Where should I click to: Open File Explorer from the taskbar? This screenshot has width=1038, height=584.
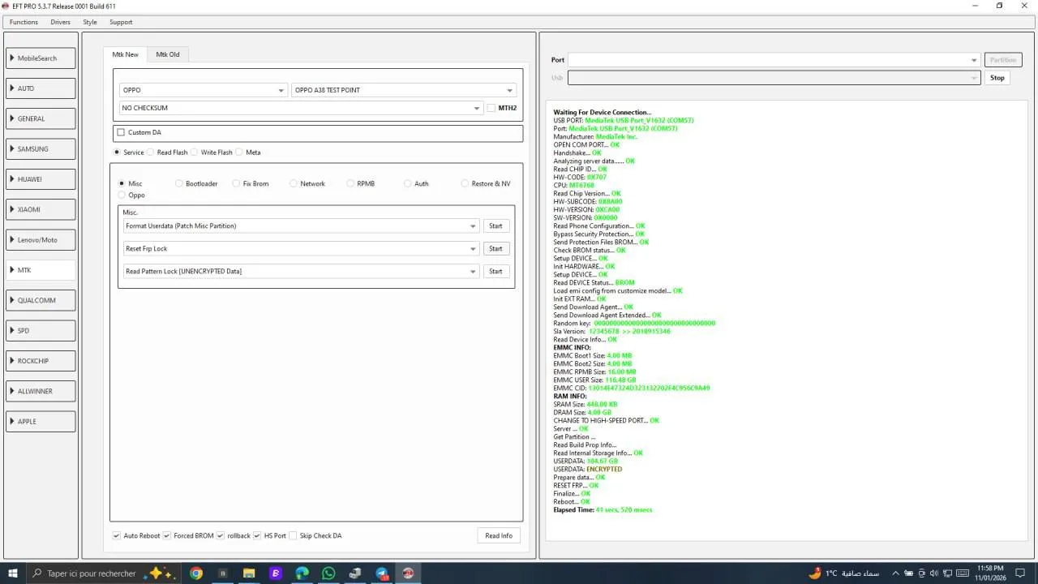click(x=249, y=573)
